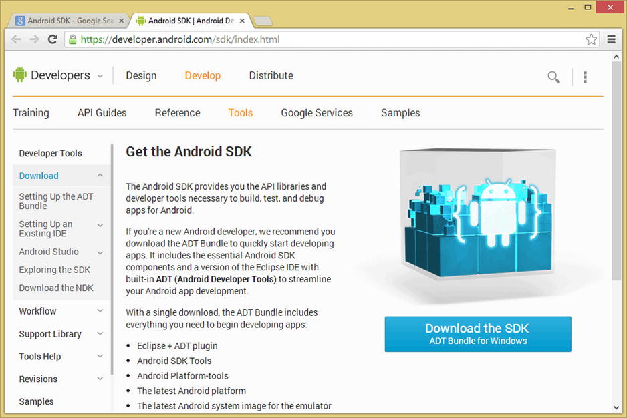Open site search magnifier icon
Viewport: 627px width, 418px height.
[554, 77]
